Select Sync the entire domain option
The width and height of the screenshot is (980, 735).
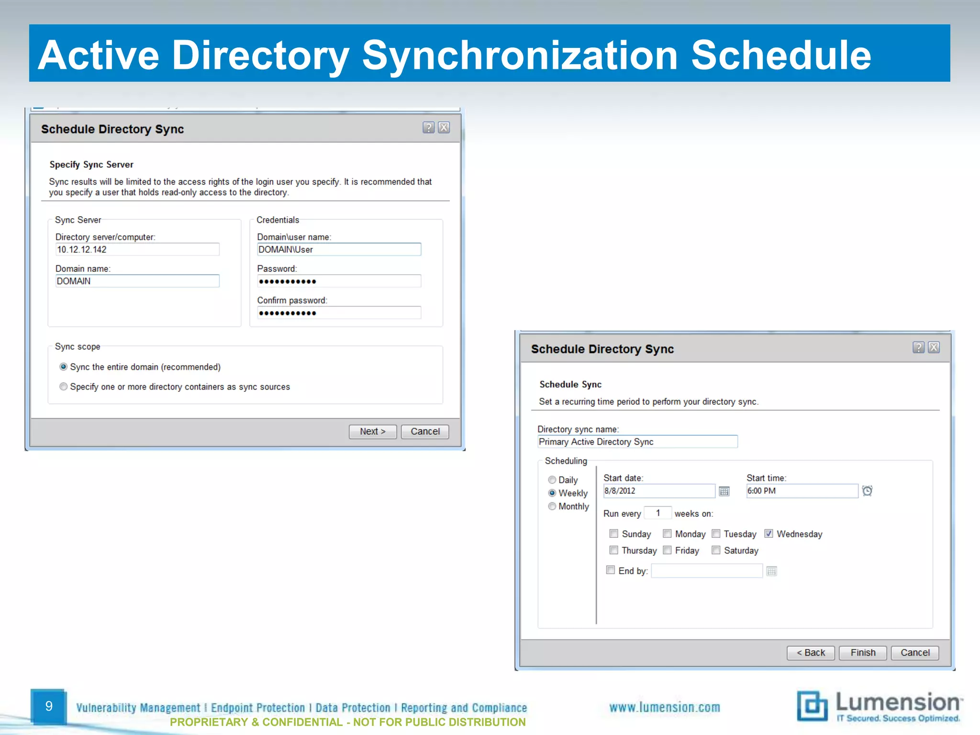(63, 367)
